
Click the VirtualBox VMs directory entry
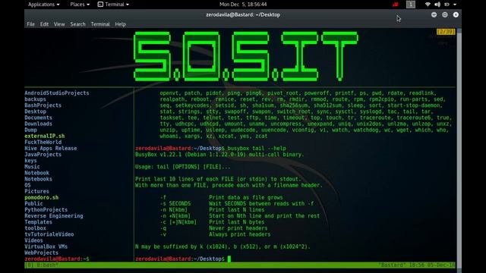pos(46,246)
